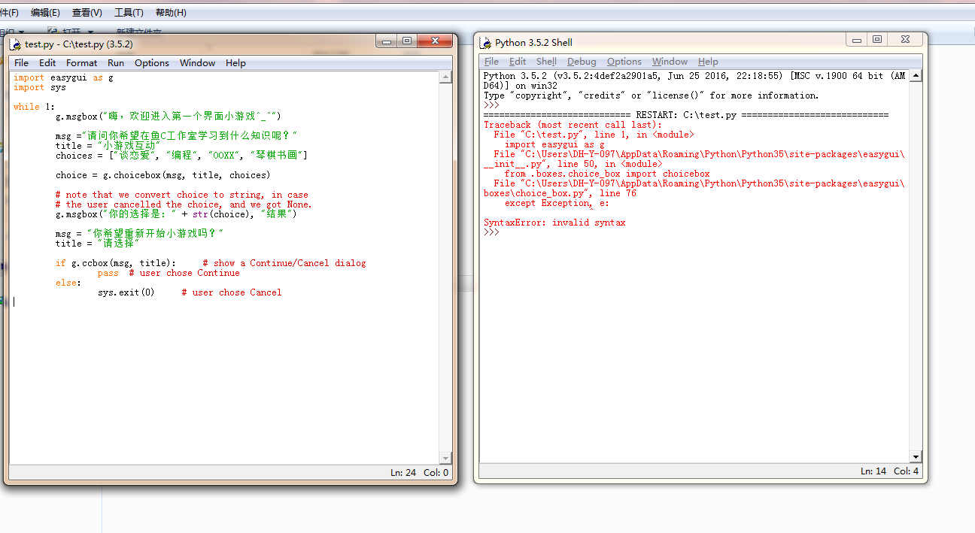Open the Shell menu in Python Shell

click(546, 62)
